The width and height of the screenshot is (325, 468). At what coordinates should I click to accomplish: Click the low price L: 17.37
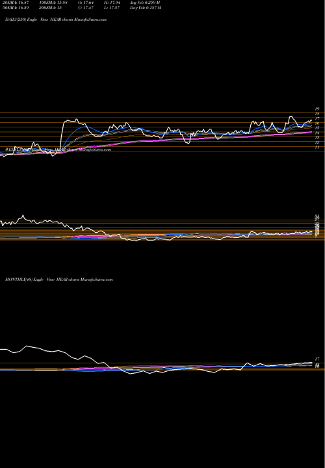coord(112,8)
